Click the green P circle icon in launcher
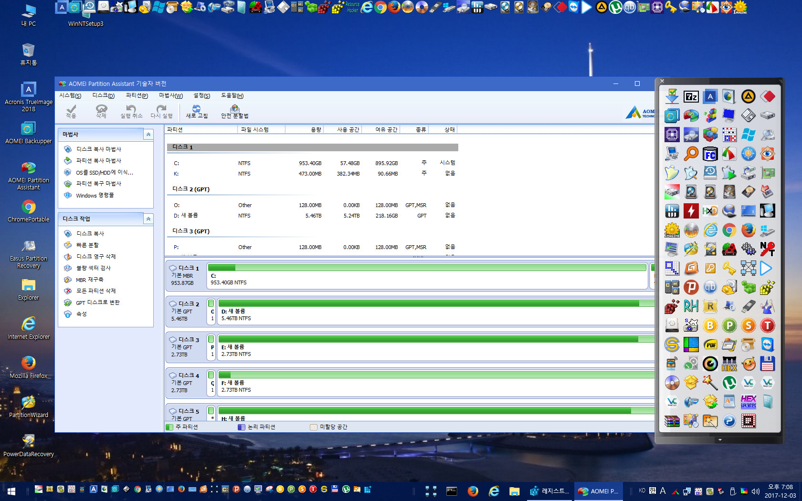The image size is (802, 501). pos(729,326)
